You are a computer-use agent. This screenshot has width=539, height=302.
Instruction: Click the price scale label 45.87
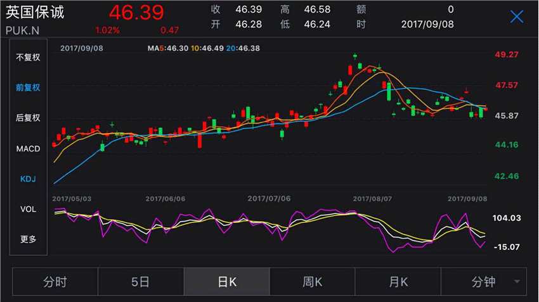(507, 116)
